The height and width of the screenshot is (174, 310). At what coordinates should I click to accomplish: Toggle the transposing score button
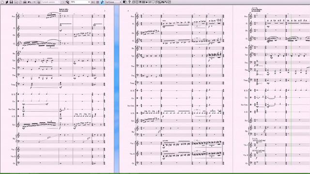click(102, 2)
